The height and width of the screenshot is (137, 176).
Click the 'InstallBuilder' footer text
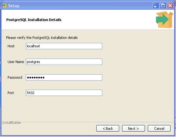coord(12,123)
